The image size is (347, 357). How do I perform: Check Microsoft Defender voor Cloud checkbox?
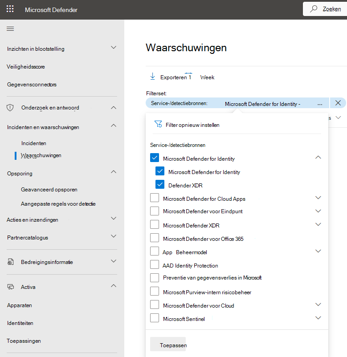click(x=155, y=304)
